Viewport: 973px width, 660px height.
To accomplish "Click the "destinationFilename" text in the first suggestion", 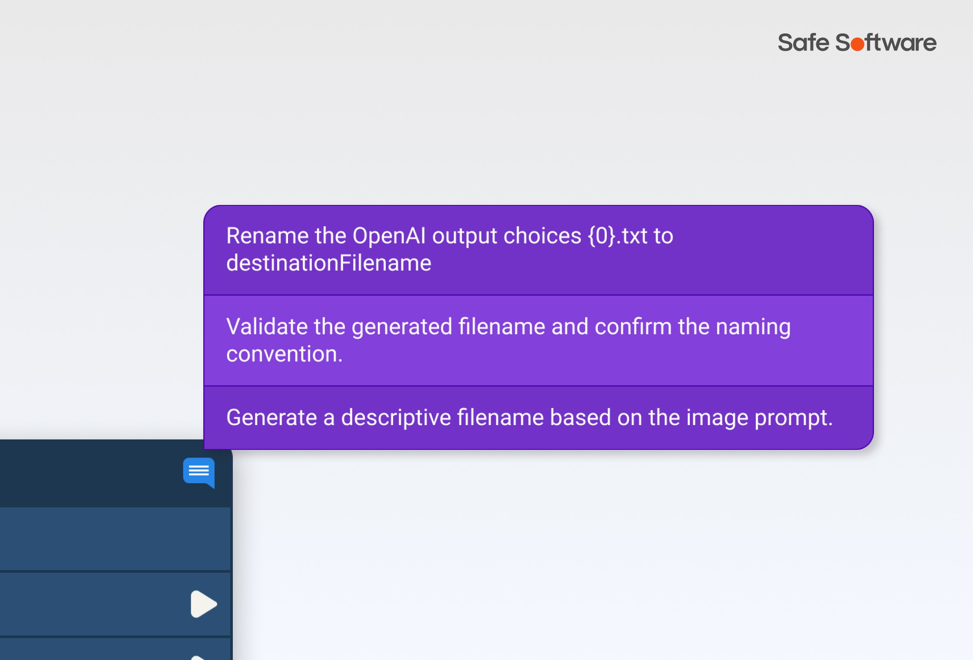I will tap(329, 263).
